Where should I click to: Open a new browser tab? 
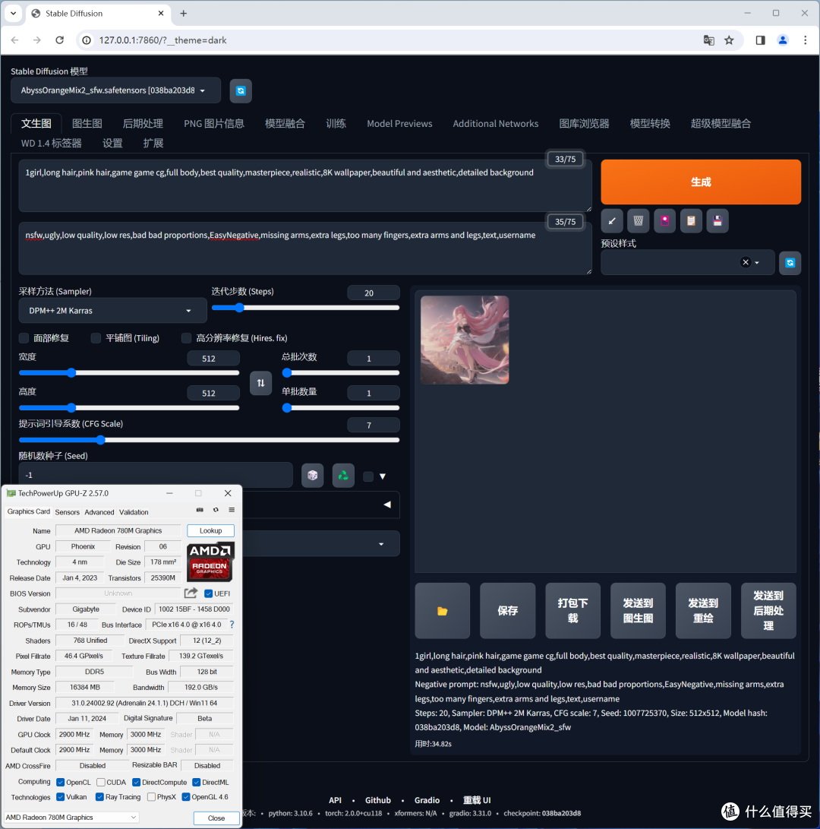click(183, 13)
